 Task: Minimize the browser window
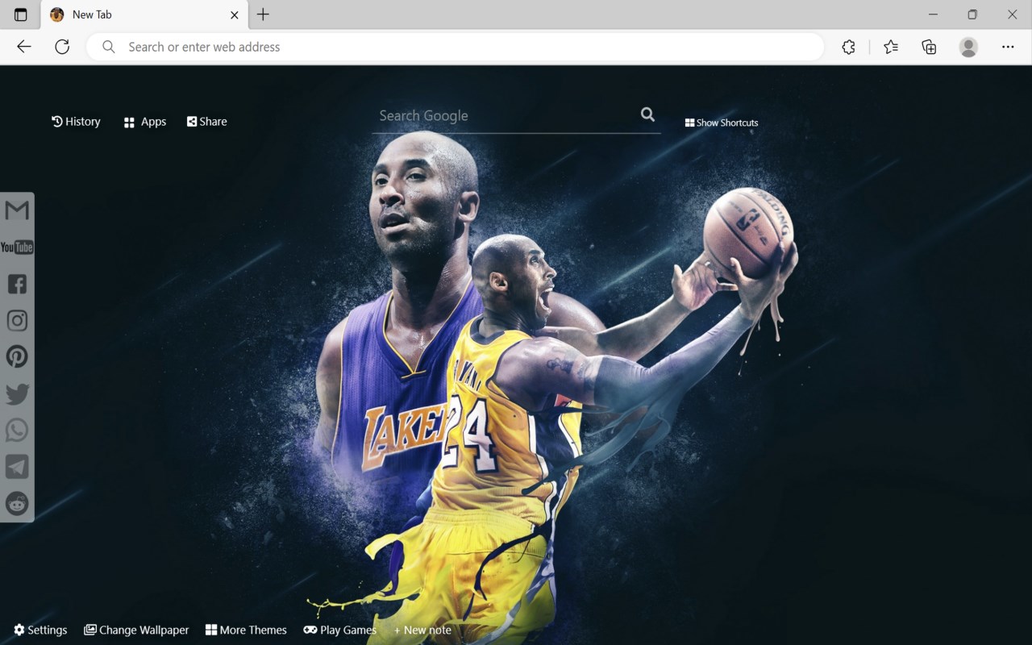pos(933,15)
